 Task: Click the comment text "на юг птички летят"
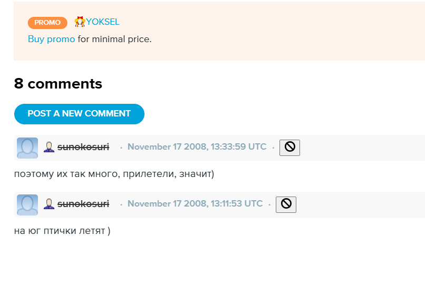(62, 231)
